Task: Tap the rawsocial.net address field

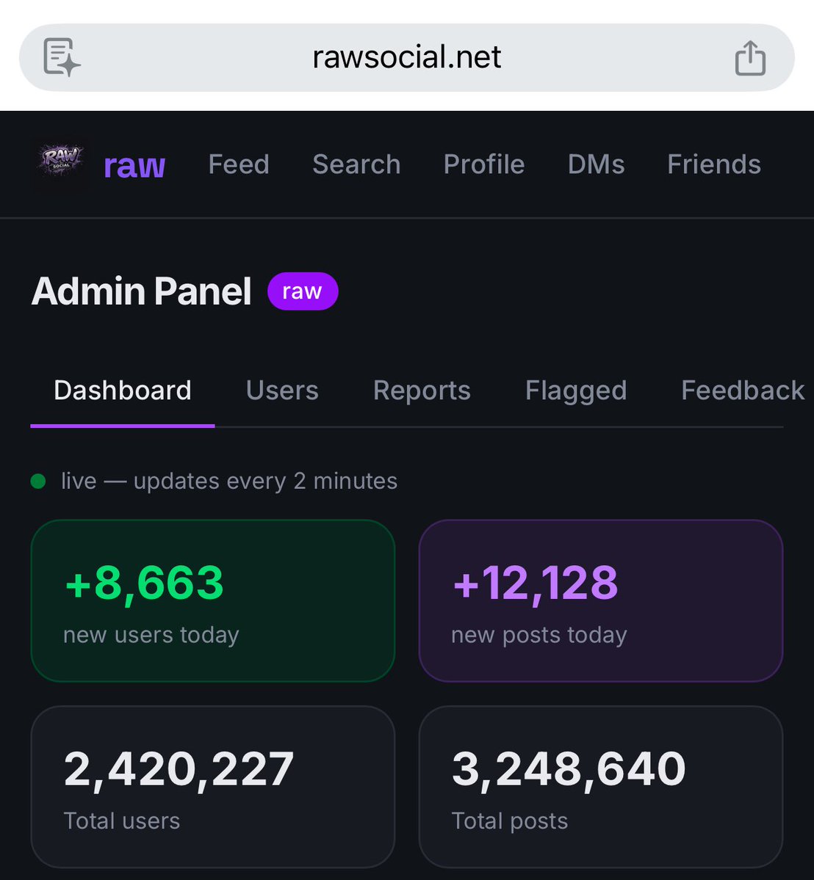Action: click(407, 57)
